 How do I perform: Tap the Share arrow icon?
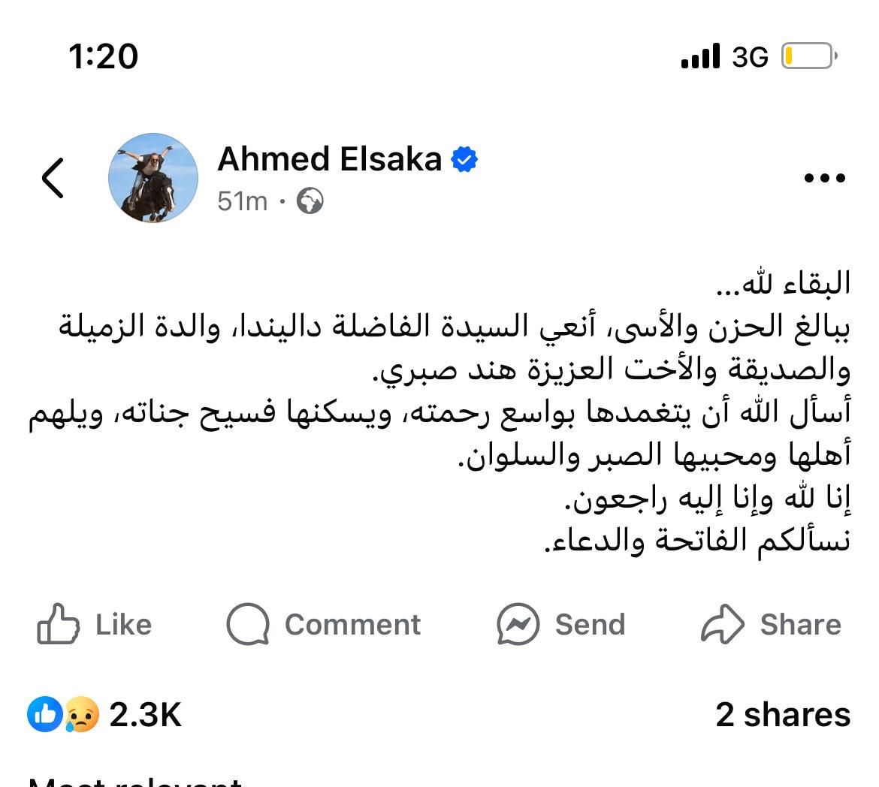(x=722, y=622)
